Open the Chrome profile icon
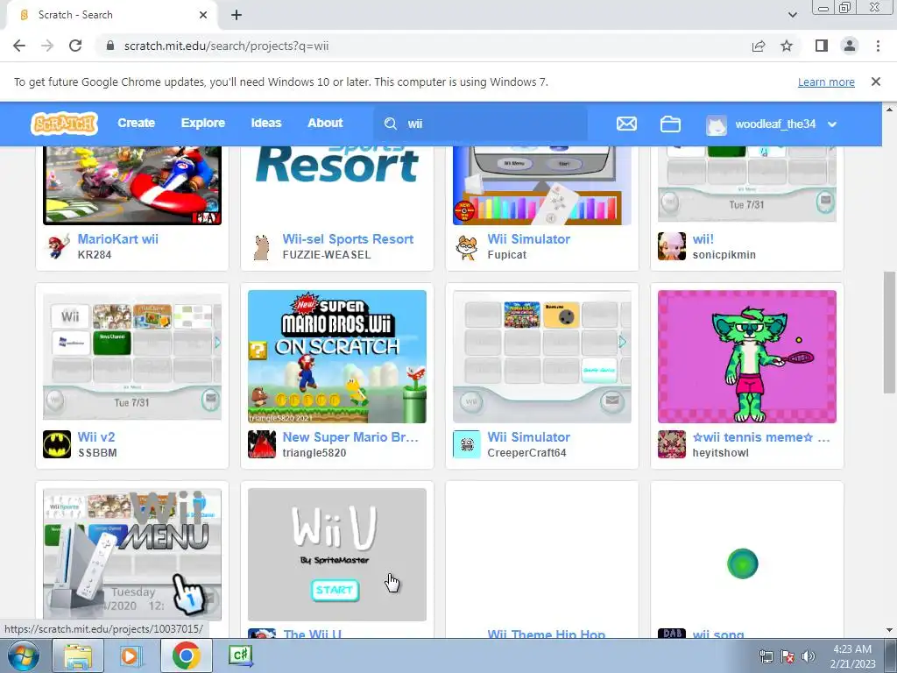Viewport: 897px width, 673px height. 850,46
